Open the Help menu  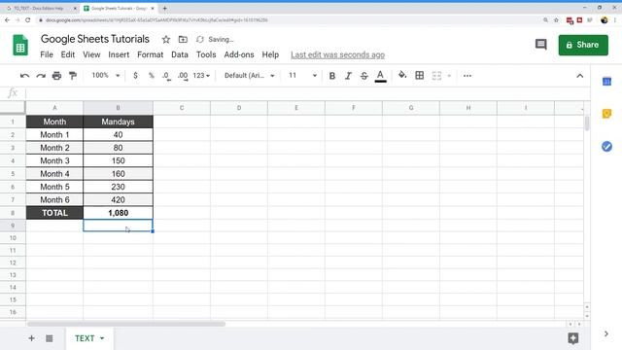click(x=270, y=54)
